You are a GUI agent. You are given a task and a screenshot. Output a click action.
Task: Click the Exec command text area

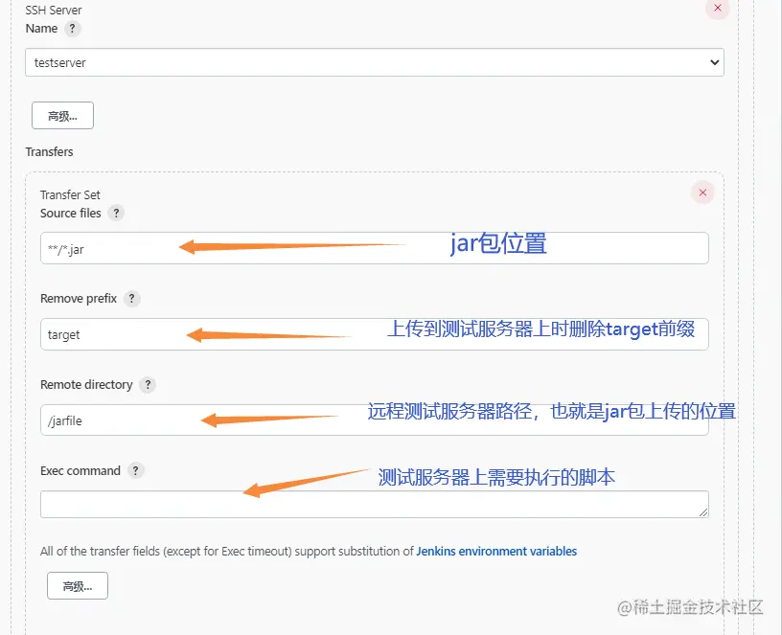tap(375, 505)
